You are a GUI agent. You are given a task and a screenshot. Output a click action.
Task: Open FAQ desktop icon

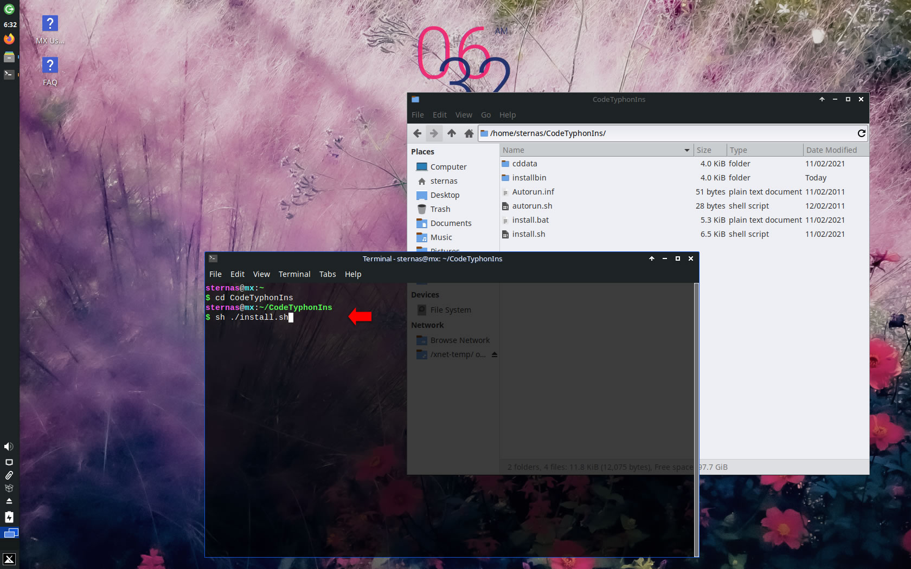tap(50, 72)
